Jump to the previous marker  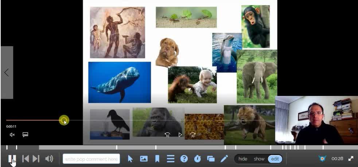[26, 159]
